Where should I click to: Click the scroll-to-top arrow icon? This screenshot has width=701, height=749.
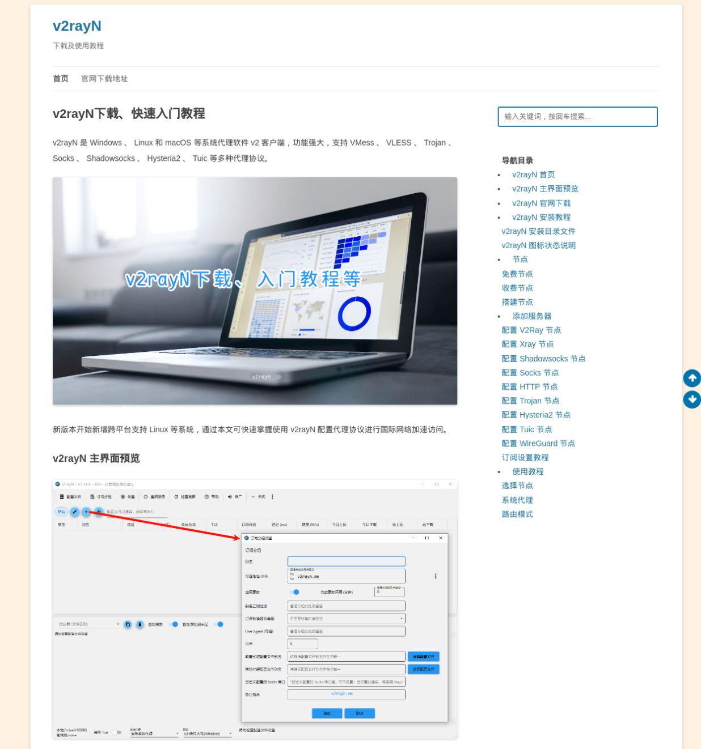pyautogui.click(x=692, y=378)
